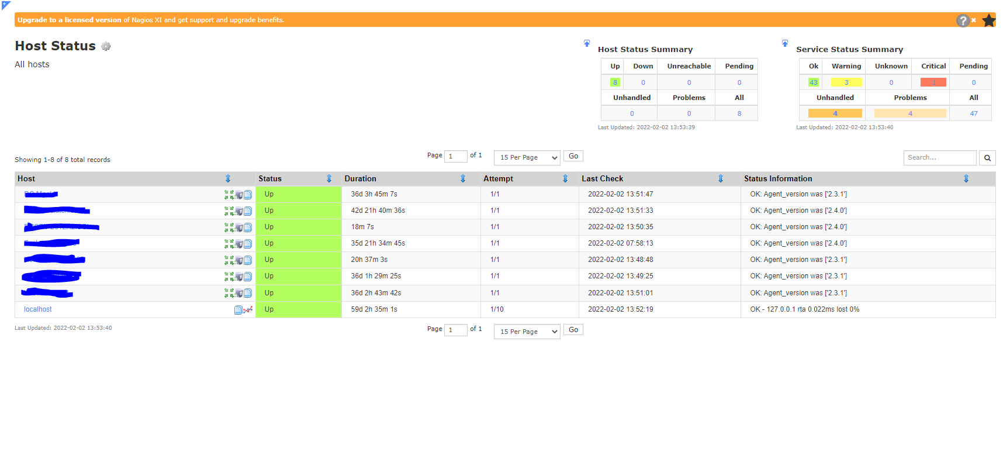Open localhost performance graph icon

tap(248, 309)
